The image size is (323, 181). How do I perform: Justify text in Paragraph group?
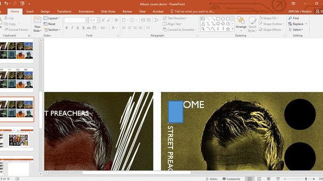140,28
